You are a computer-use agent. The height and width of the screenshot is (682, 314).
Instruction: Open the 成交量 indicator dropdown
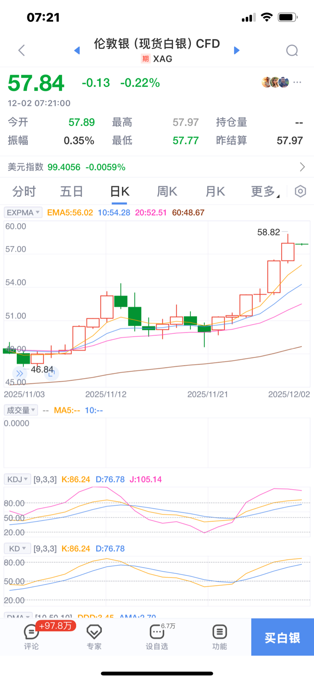[x=21, y=410]
